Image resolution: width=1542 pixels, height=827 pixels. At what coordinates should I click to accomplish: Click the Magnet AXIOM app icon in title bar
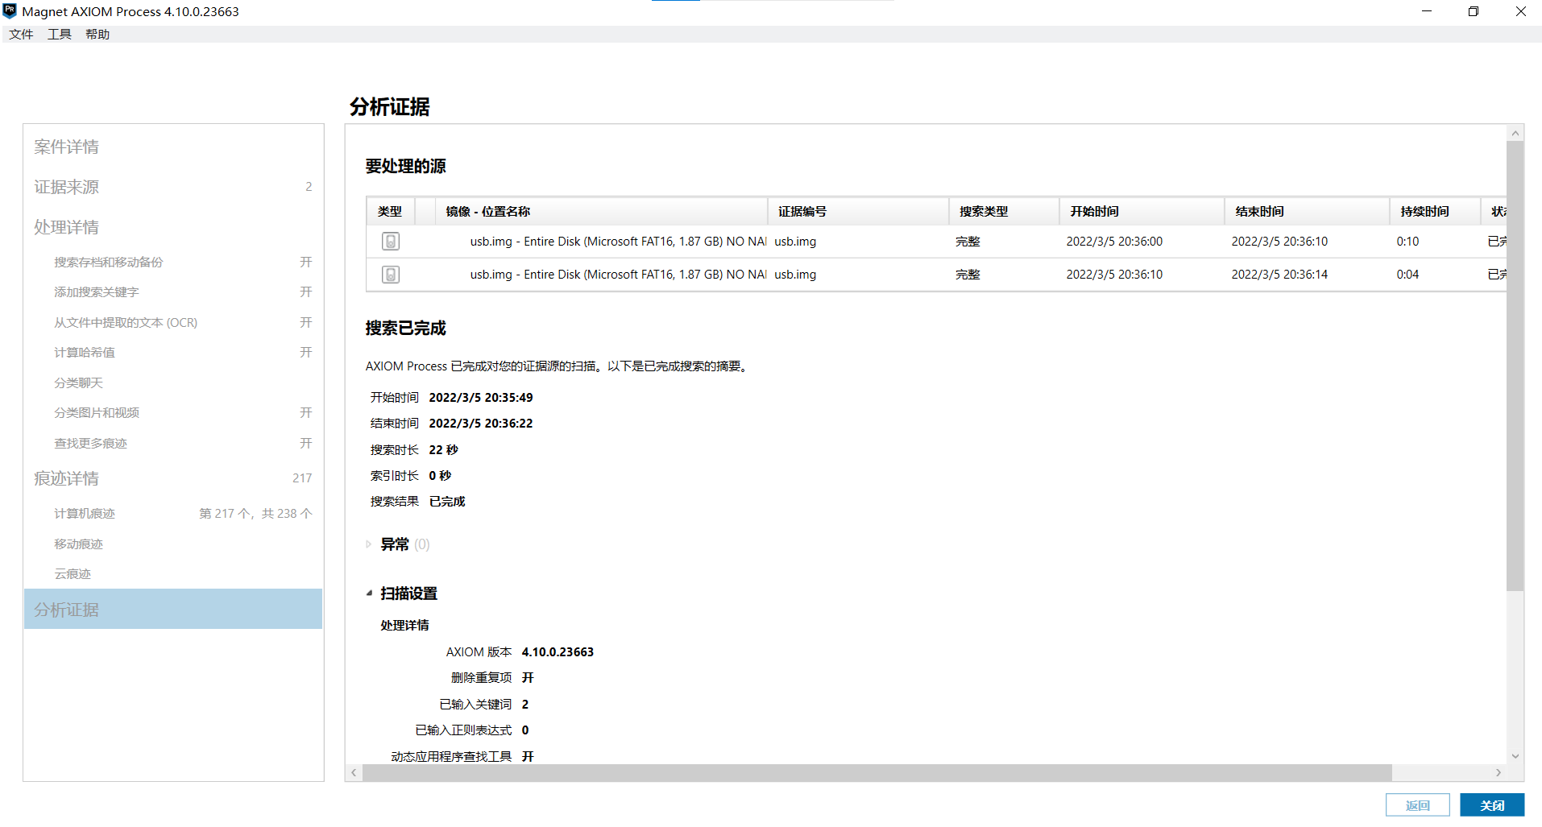(10, 11)
